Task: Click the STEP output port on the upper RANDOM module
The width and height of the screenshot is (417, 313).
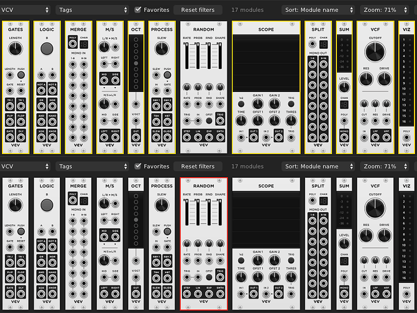Action: 187,138
